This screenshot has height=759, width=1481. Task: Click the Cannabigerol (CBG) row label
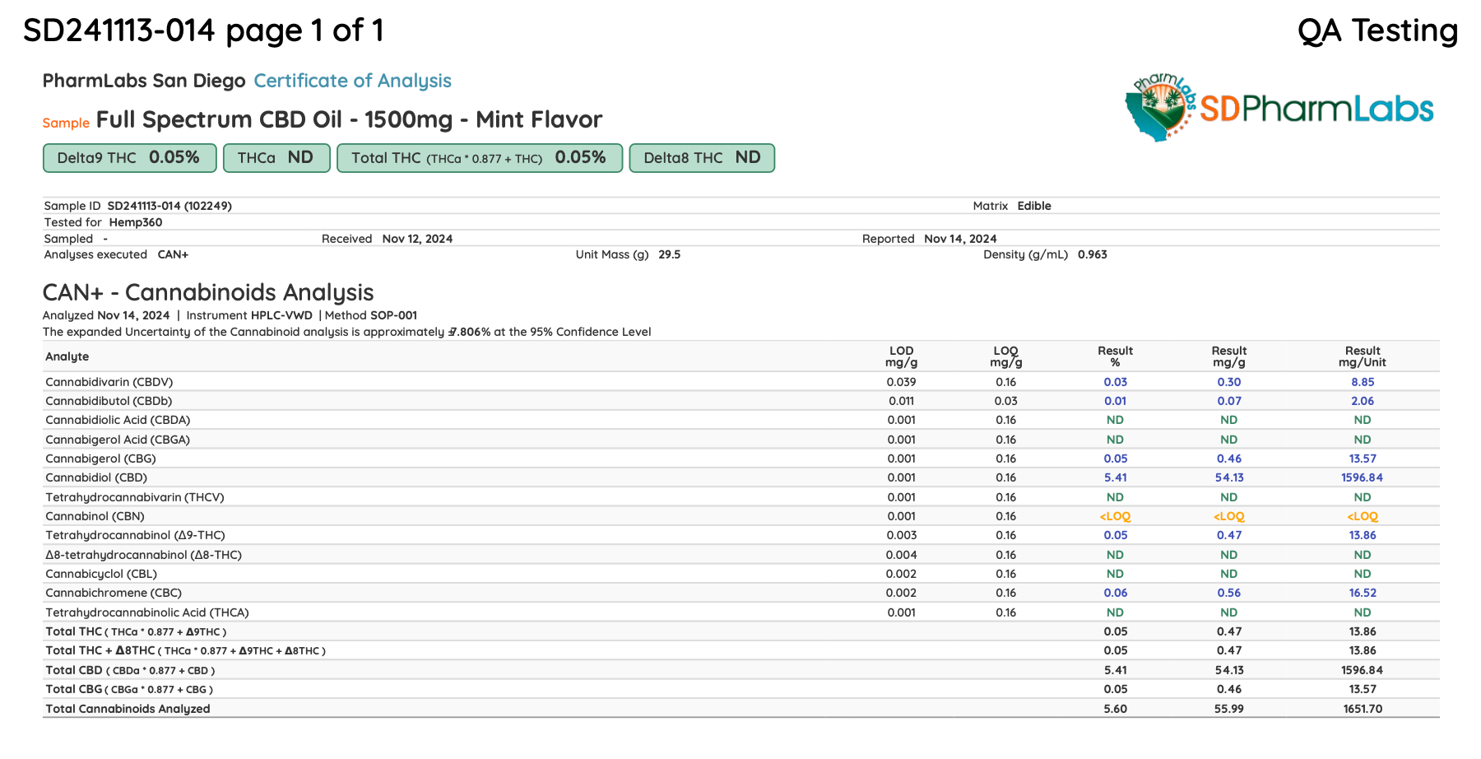100,459
